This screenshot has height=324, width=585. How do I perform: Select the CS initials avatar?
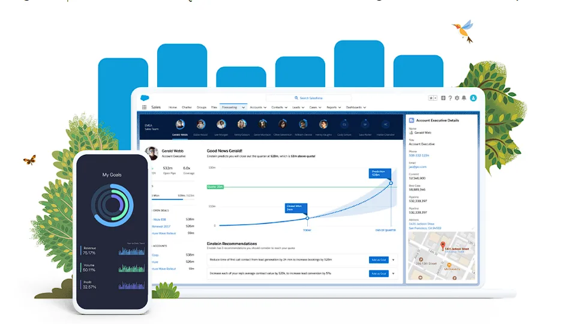pyautogui.click(x=344, y=124)
